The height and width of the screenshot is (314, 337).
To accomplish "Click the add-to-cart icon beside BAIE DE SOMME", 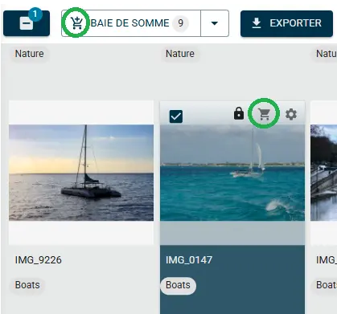I will click(x=77, y=23).
